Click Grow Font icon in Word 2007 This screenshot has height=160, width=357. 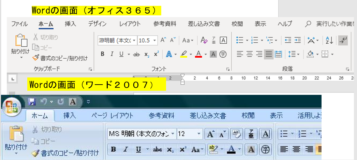pos(211,135)
